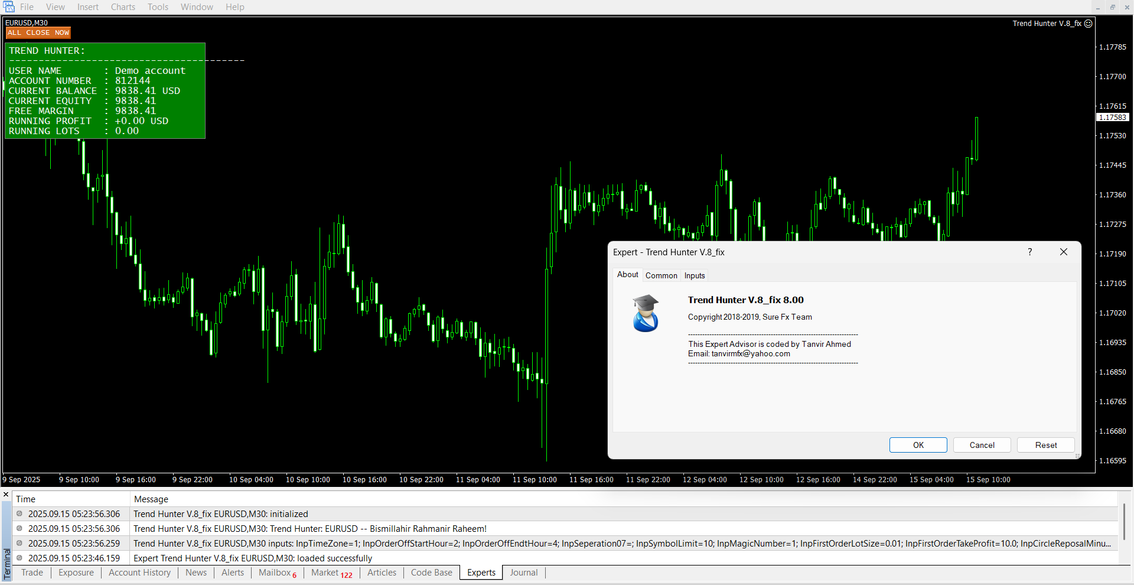
Task: Switch to the Common tab
Action: click(x=661, y=275)
